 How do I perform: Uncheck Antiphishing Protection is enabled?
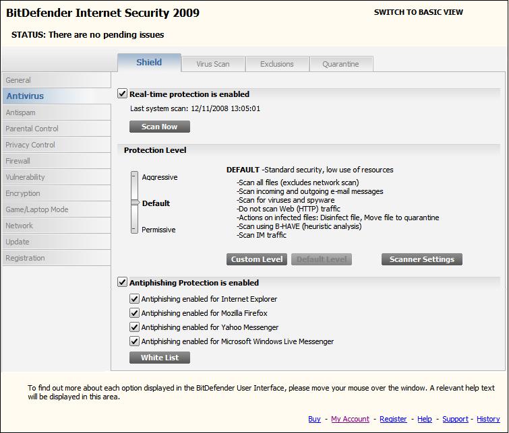[122, 282]
